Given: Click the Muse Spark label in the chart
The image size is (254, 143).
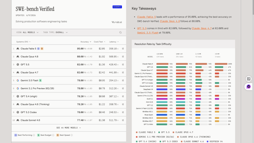Looking at the screenshot, I should (149, 115).
